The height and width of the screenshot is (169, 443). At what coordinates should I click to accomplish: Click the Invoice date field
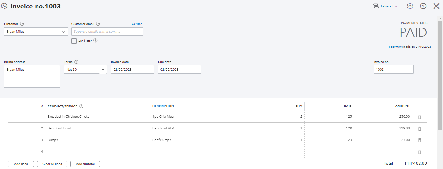pos(132,69)
